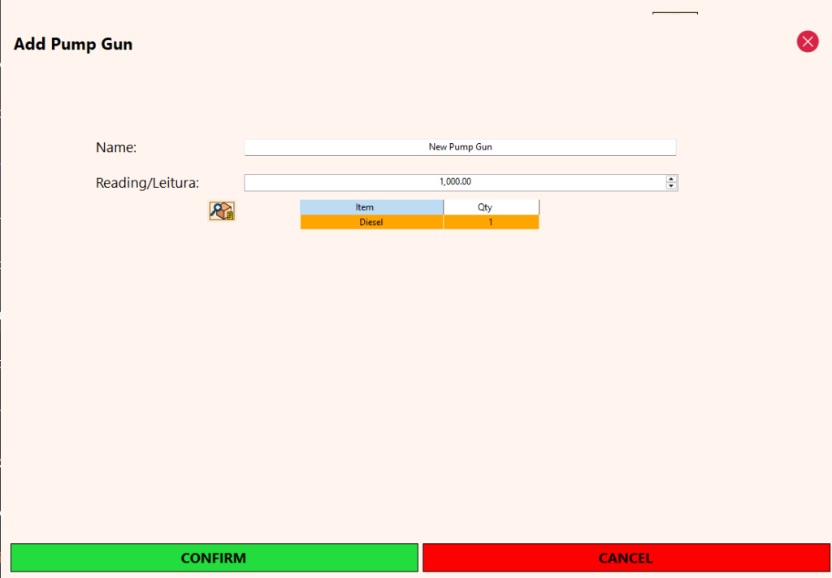Increase the reading with the up arrow
The width and height of the screenshot is (832, 578).
(x=671, y=179)
